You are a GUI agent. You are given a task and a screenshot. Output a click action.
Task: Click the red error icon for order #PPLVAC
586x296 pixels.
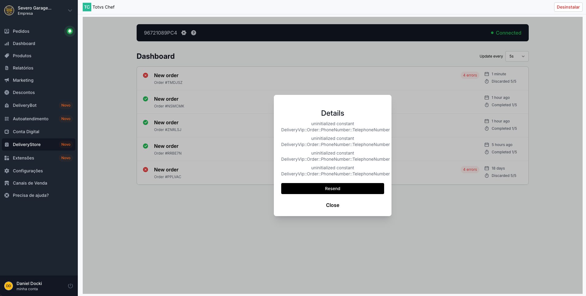pos(146,170)
